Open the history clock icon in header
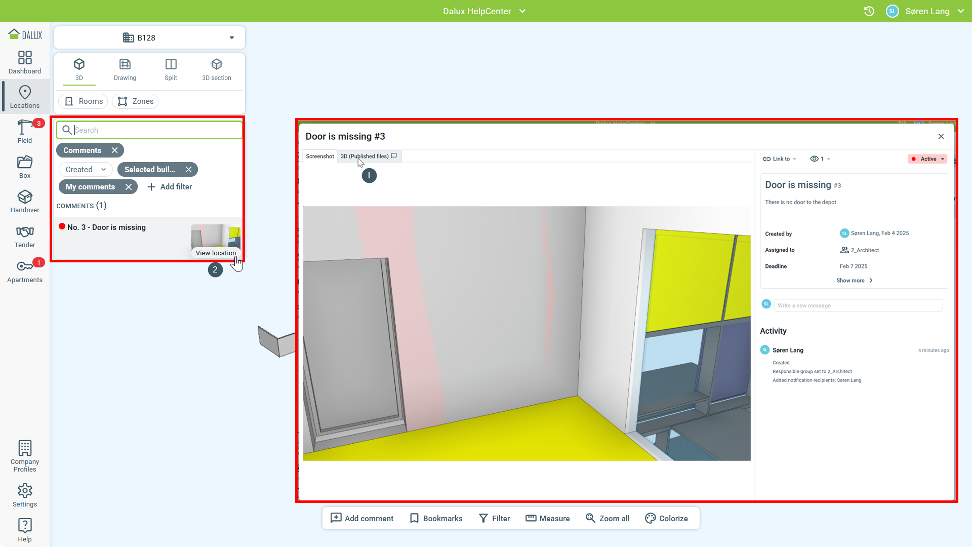Viewport: 972px width, 547px height. click(869, 11)
